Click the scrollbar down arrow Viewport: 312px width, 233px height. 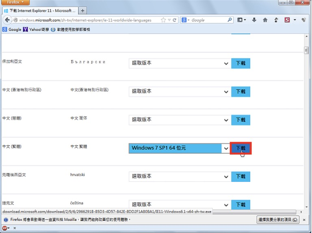click(306, 207)
